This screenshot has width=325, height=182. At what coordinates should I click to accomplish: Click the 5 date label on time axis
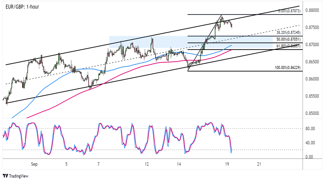click(66, 164)
